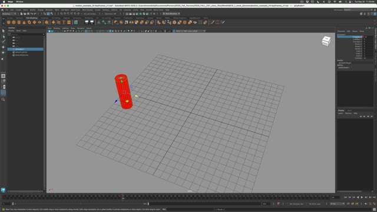Viewport: 377px width, 212px height.
Task: Click the Play forwards button
Action: point(362,197)
